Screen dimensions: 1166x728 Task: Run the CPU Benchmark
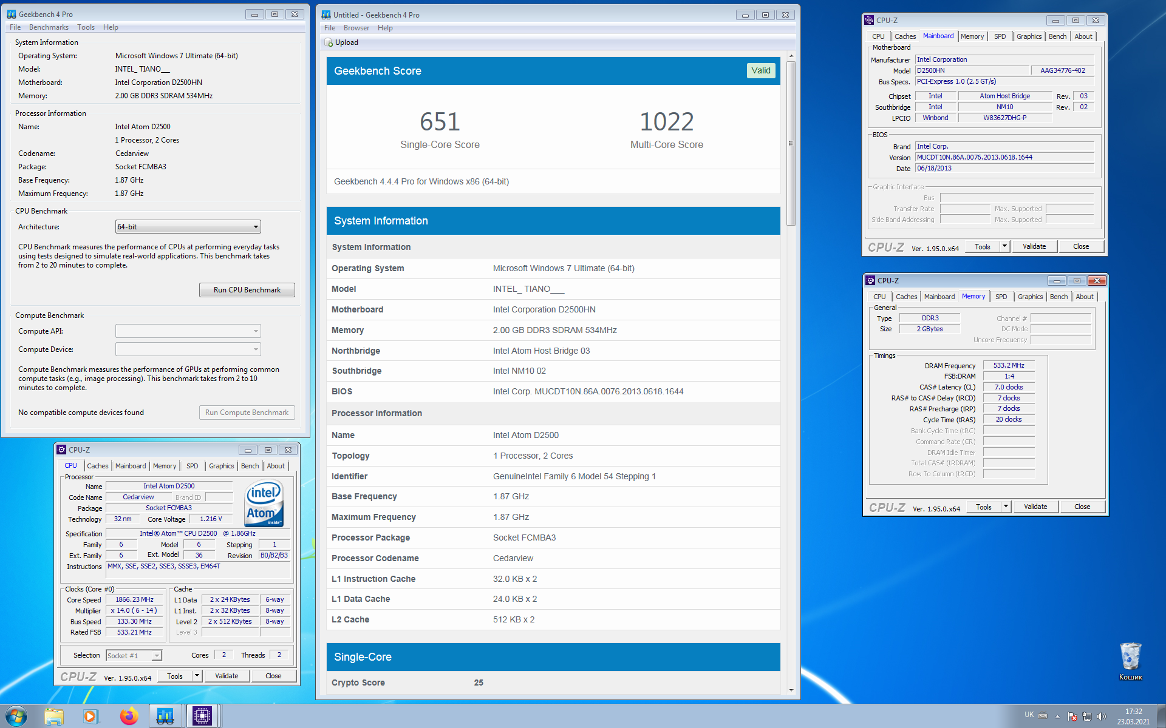[247, 290]
